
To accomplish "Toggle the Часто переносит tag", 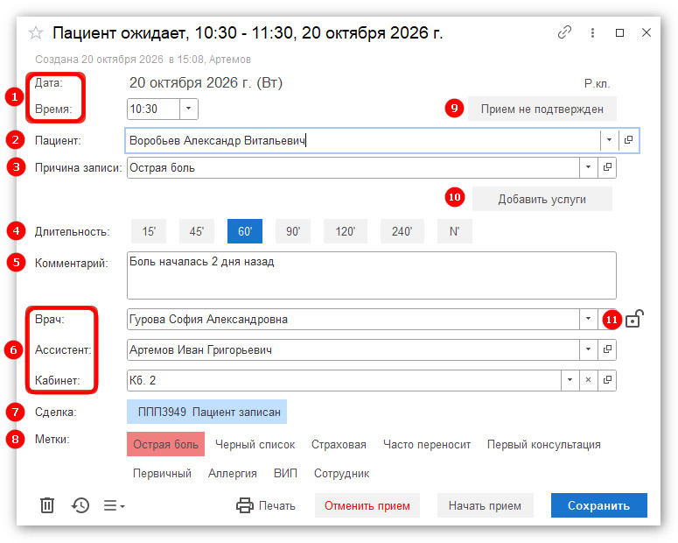I will [x=427, y=444].
